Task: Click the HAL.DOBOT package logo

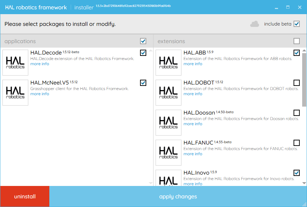Action: click(168, 92)
